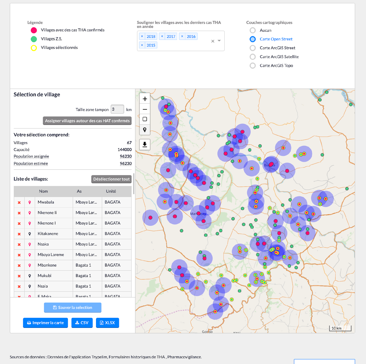Image resolution: width=366 pixels, height=364 pixels.
Task: Zoom out on the map
Action: tap(145, 109)
